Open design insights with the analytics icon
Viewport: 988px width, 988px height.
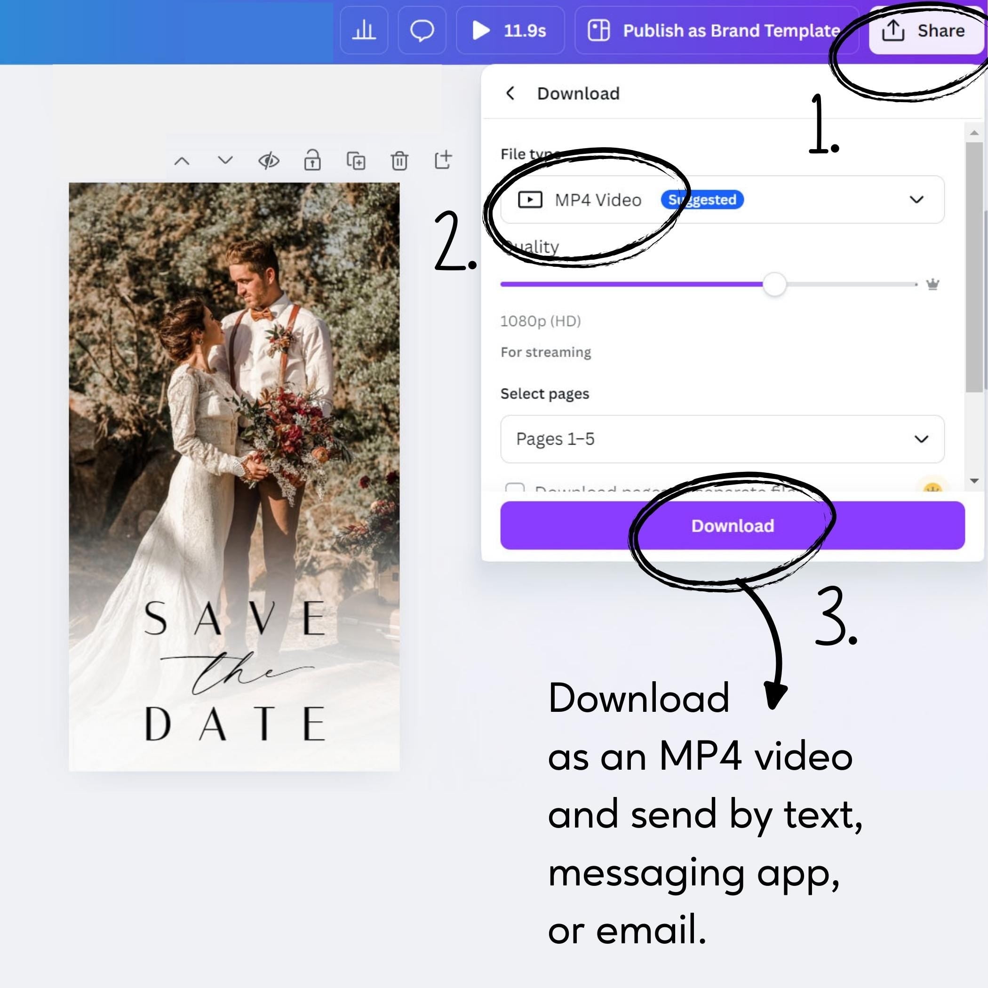364,31
